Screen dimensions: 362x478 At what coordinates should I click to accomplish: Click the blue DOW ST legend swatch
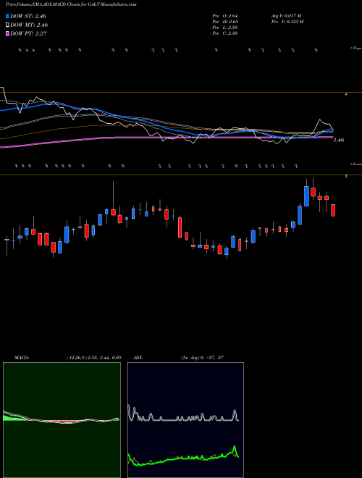(8, 16)
